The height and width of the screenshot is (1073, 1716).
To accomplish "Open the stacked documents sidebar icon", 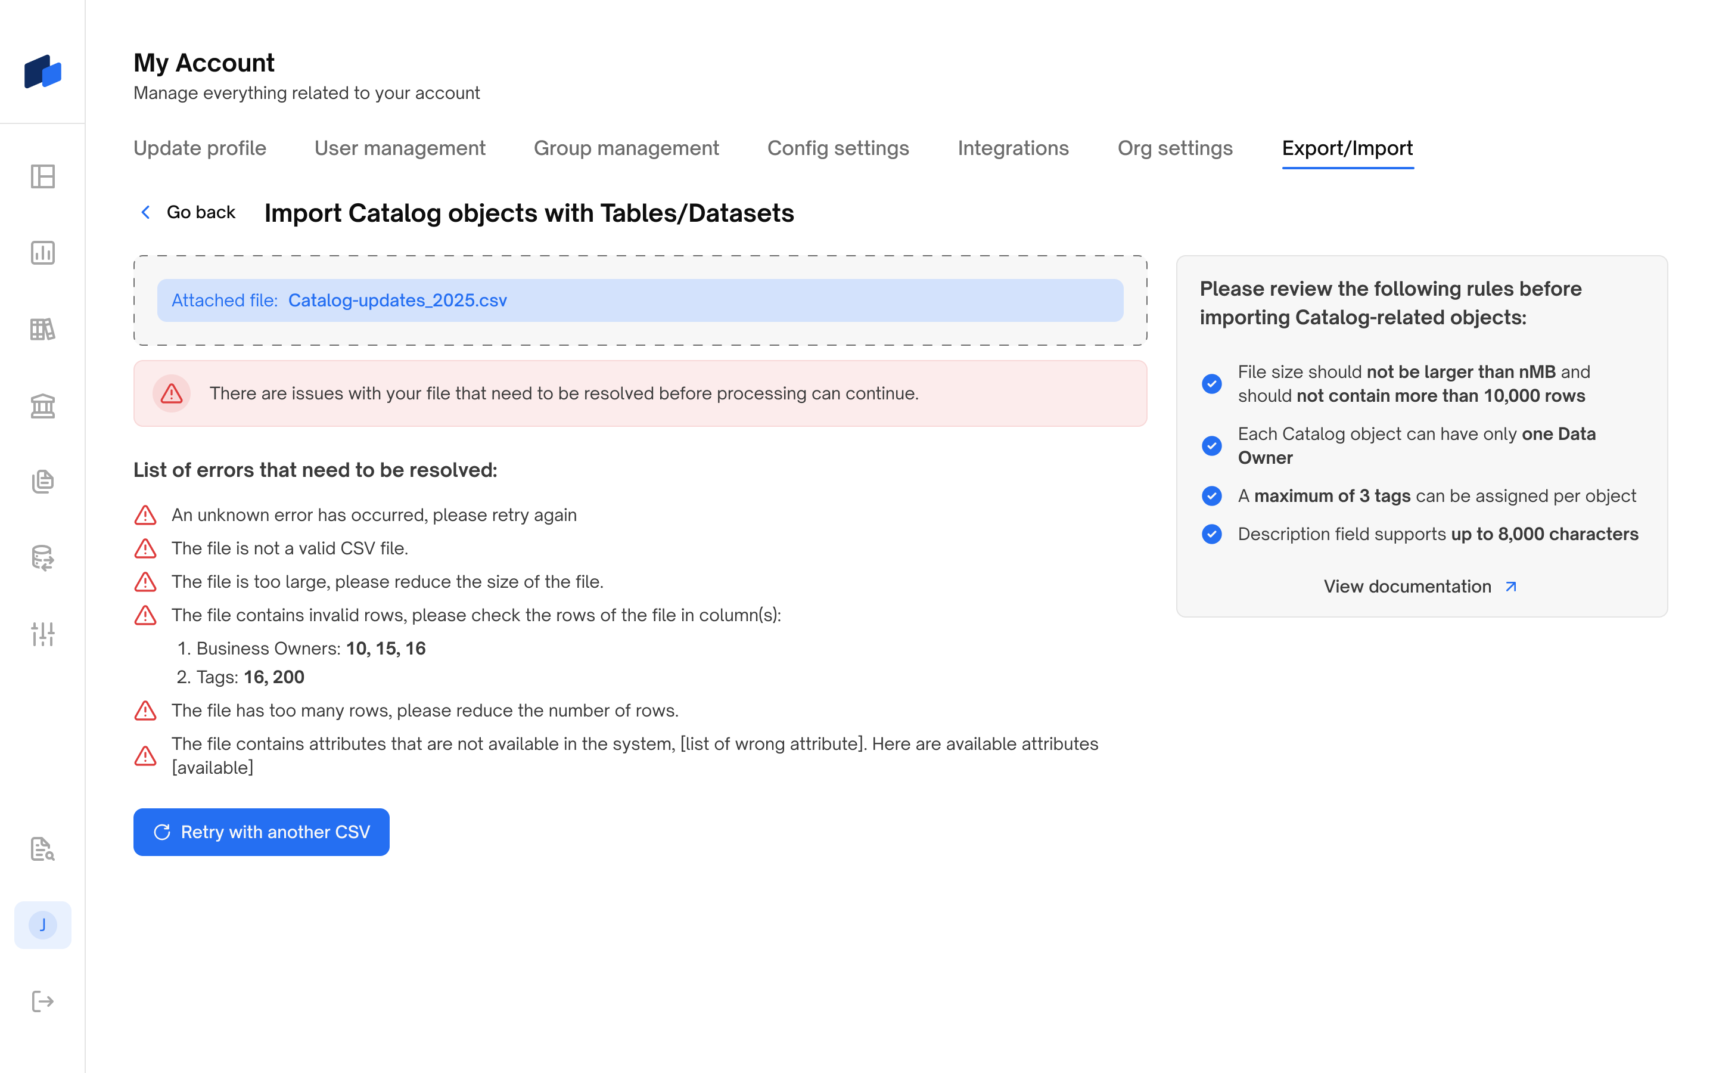I will pyautogui.click(x=42, y=481).
